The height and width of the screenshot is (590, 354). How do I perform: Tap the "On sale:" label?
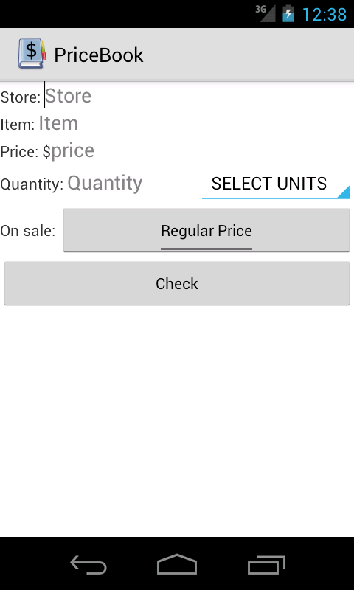click(28, 231)
